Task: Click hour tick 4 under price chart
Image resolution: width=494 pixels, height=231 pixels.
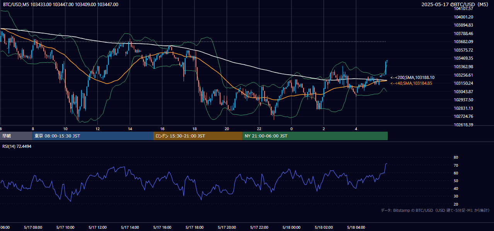Action: pos(356,129)
